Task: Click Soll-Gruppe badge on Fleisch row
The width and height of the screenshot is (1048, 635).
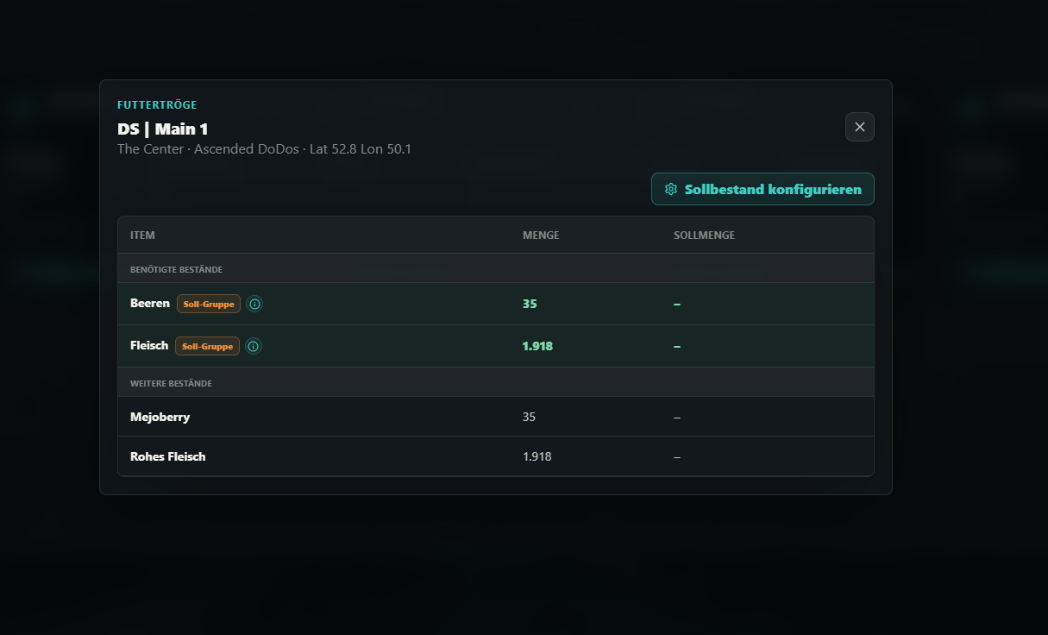Action: click(x=207, y=346)
